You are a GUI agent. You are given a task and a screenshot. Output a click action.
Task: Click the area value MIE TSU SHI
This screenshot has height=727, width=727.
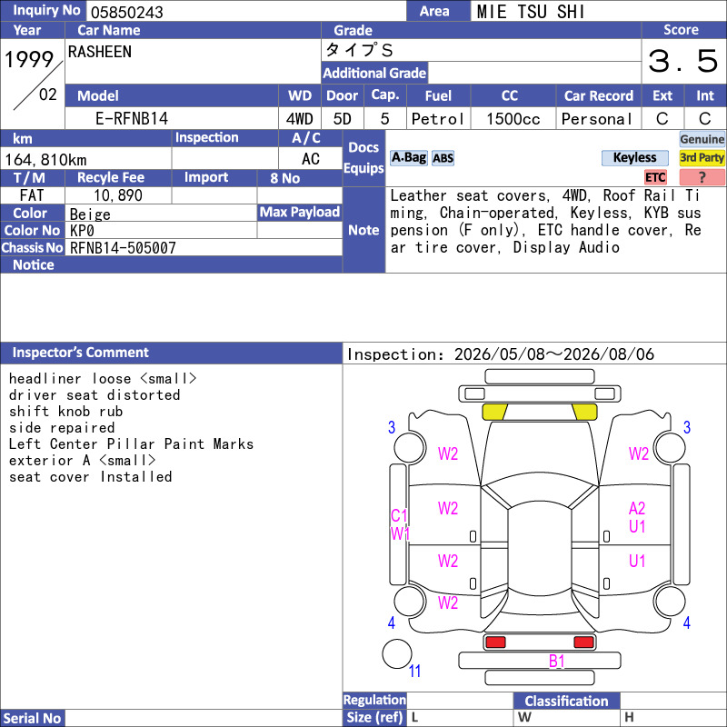pyautogui.click(x=531, y=12)
